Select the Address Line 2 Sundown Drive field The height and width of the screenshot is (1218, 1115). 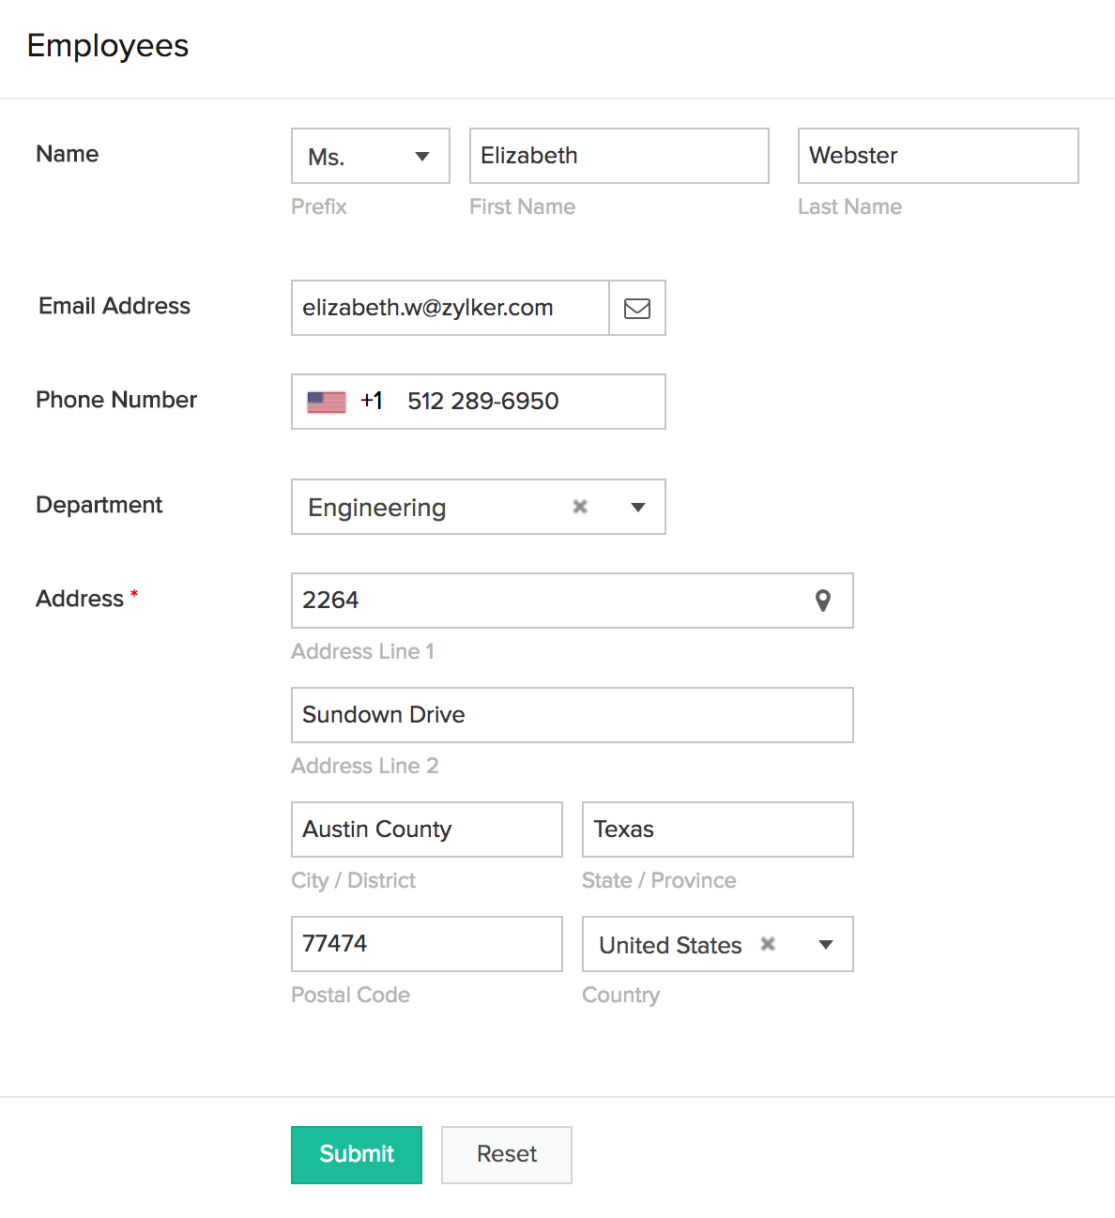[x=573, y=715]
